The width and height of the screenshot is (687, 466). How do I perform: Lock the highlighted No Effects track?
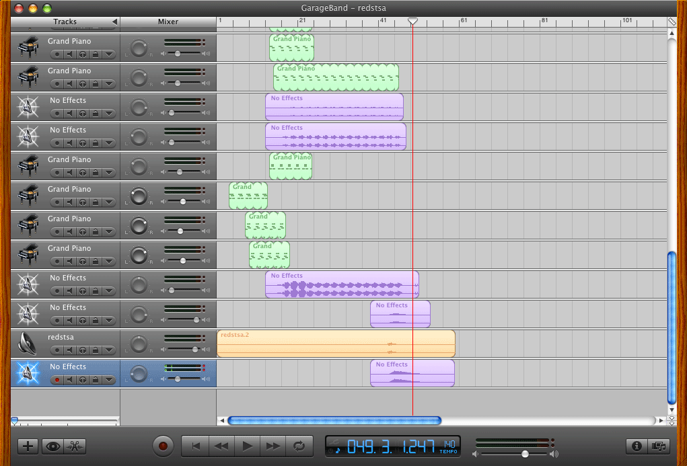[96, 380]
